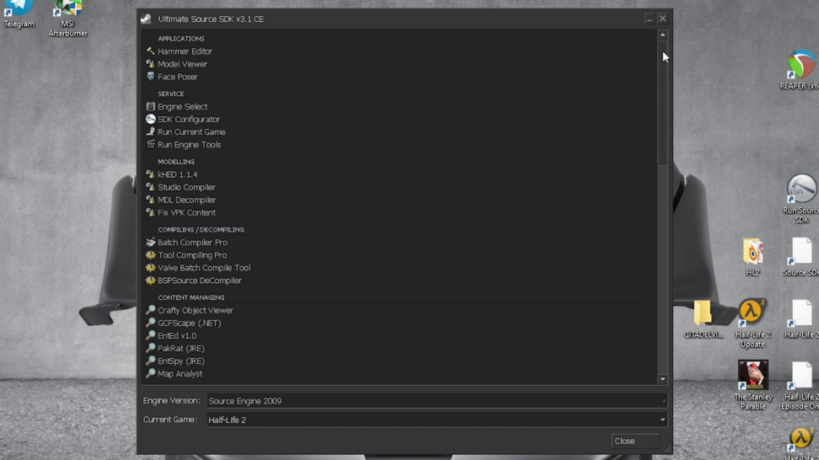This screenshot has width=819, height=460.
Task: Open the Engine Version combo box
Action: point(437,400)
